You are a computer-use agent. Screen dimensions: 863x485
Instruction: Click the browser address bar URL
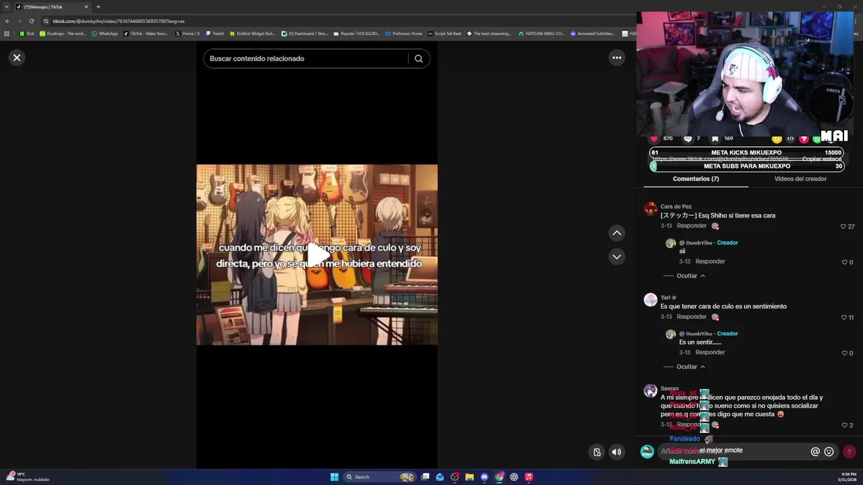tap(119, 21)
